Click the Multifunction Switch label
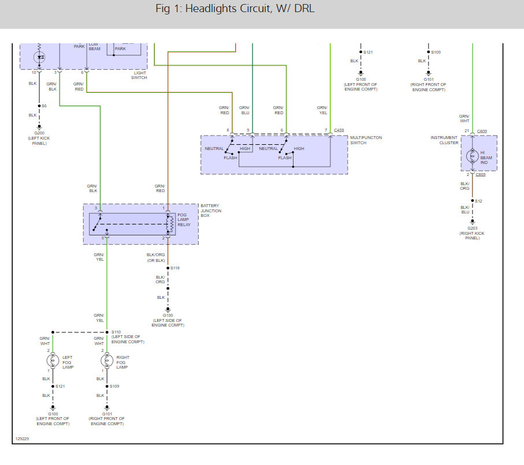 [366, 140]
